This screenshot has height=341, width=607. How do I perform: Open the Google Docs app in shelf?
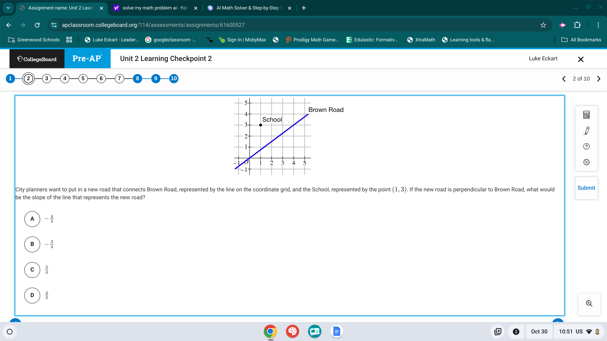click(x=337, y=332)
